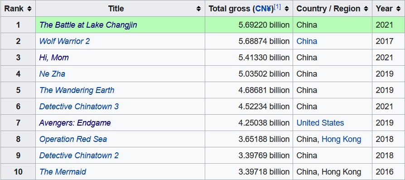The image size is (405, 180).
Task: Open The Mermaid film link
Action: pos(63,171)
